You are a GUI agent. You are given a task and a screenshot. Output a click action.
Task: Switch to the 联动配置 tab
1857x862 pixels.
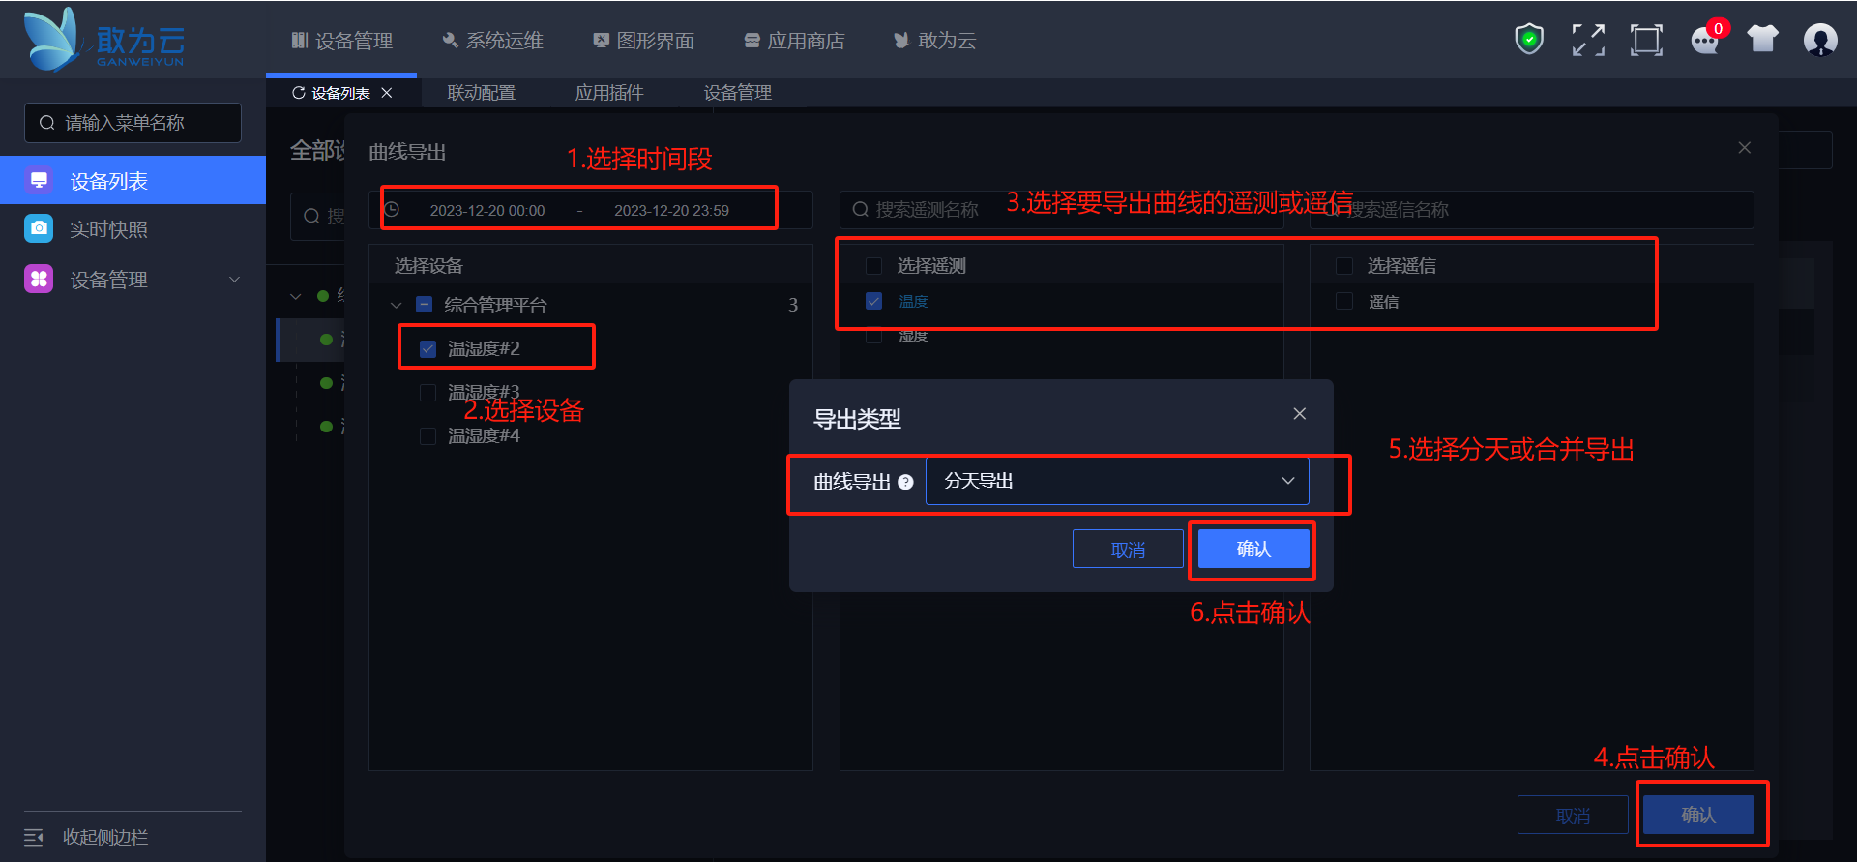[x=482, y=93]
